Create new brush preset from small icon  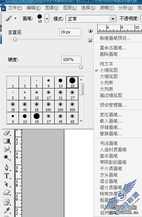[90, 40]
